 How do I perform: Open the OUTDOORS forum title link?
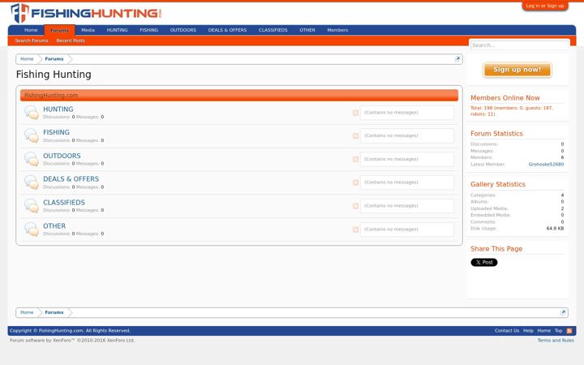62,156
